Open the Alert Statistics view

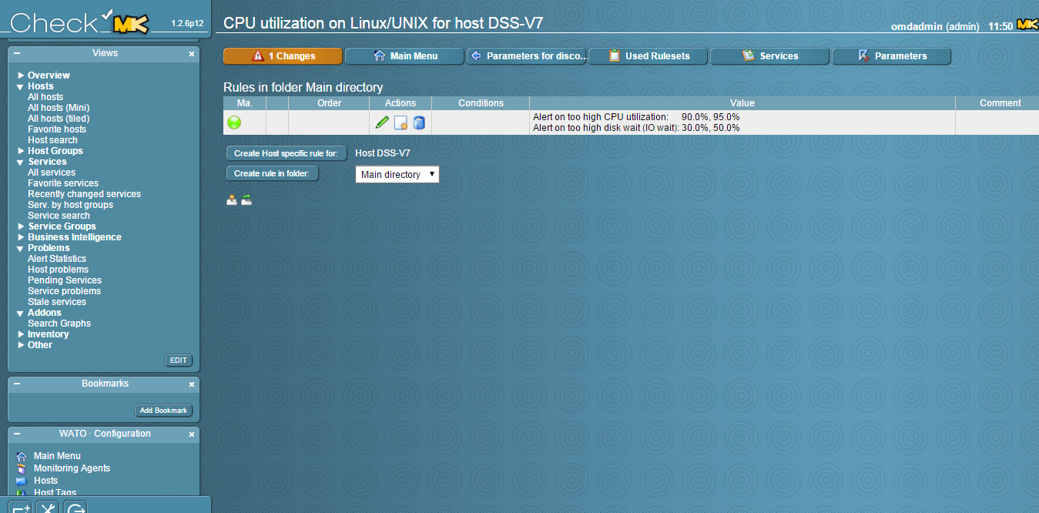57,259
